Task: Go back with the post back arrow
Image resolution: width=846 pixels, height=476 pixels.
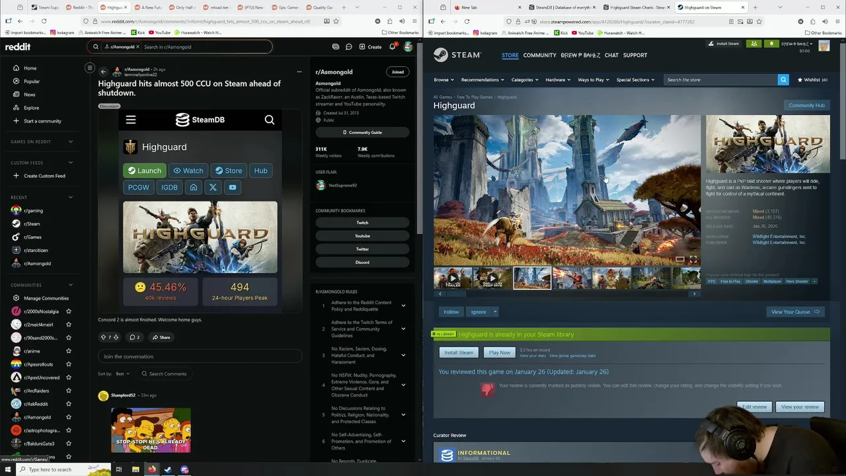Action: click(x=103, y=71)
